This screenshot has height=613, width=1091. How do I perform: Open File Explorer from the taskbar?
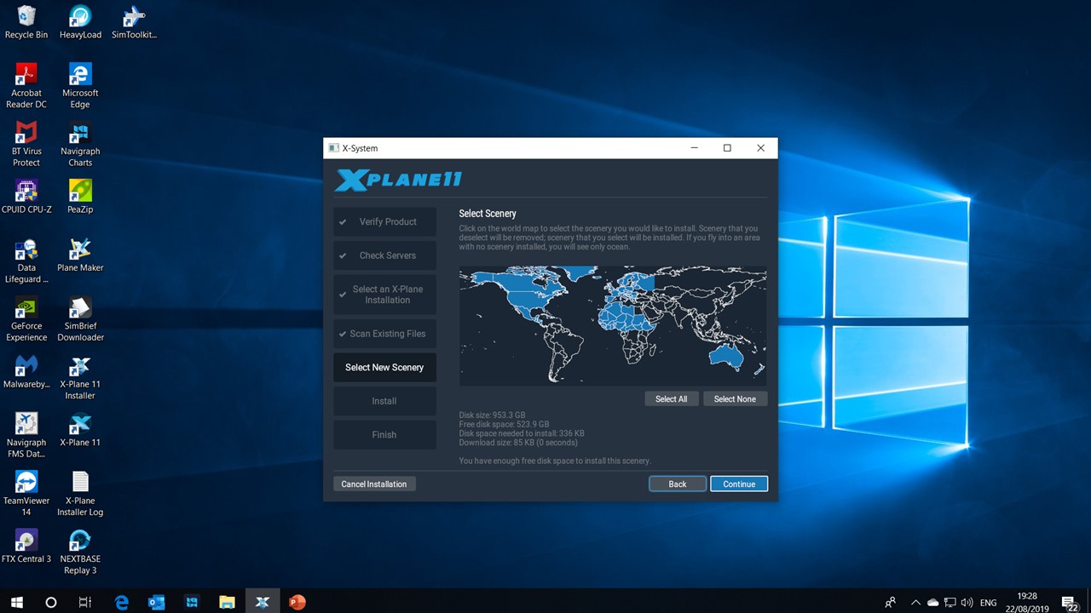click(x=227, y=602)
